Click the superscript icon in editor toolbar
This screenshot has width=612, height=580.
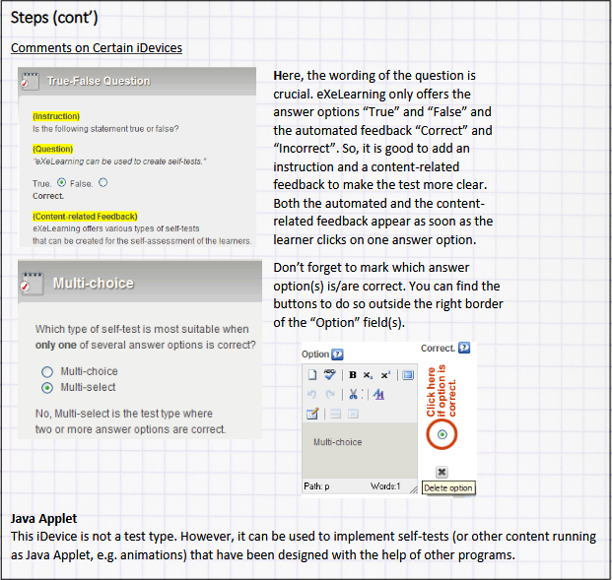point(385,374)
